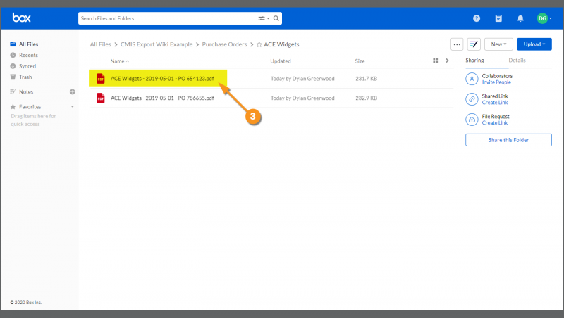This screenshot has width=564, height=318.
Task: Click the Favorites star item
Action: pos(13,107)
